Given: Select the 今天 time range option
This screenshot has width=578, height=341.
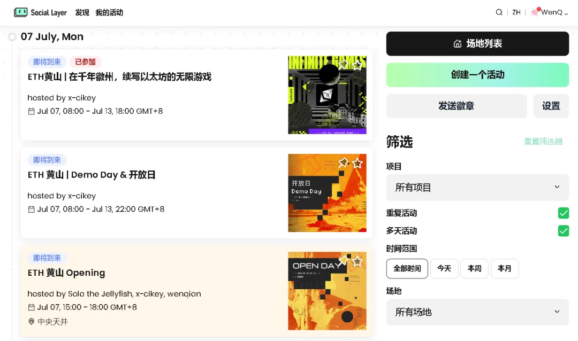Looking at the screenshot, I should click(444, 268).
